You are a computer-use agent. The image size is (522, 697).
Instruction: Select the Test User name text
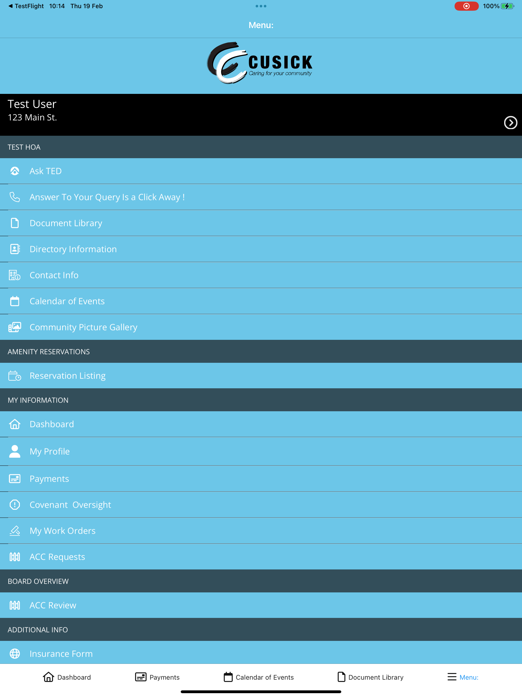tap(32, 104)
